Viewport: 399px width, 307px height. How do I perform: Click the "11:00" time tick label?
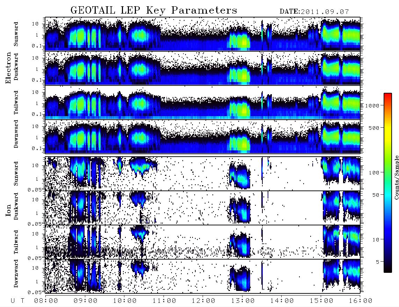click(164, 301)
